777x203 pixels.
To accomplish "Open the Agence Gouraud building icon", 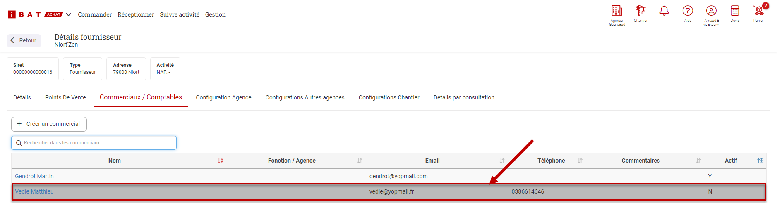I will (x=616, y=11).
